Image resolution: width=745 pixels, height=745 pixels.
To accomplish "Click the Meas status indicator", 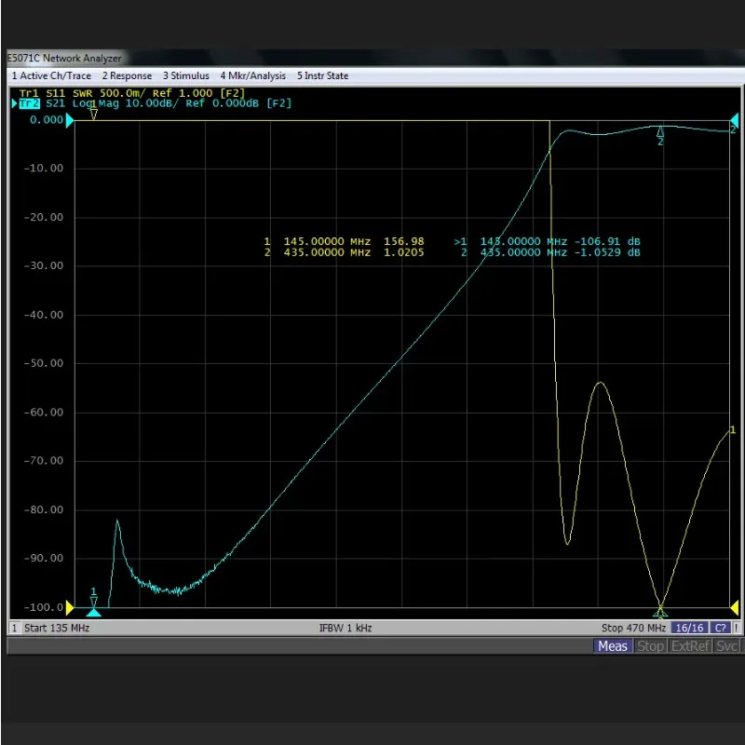I will click(613, 645).
